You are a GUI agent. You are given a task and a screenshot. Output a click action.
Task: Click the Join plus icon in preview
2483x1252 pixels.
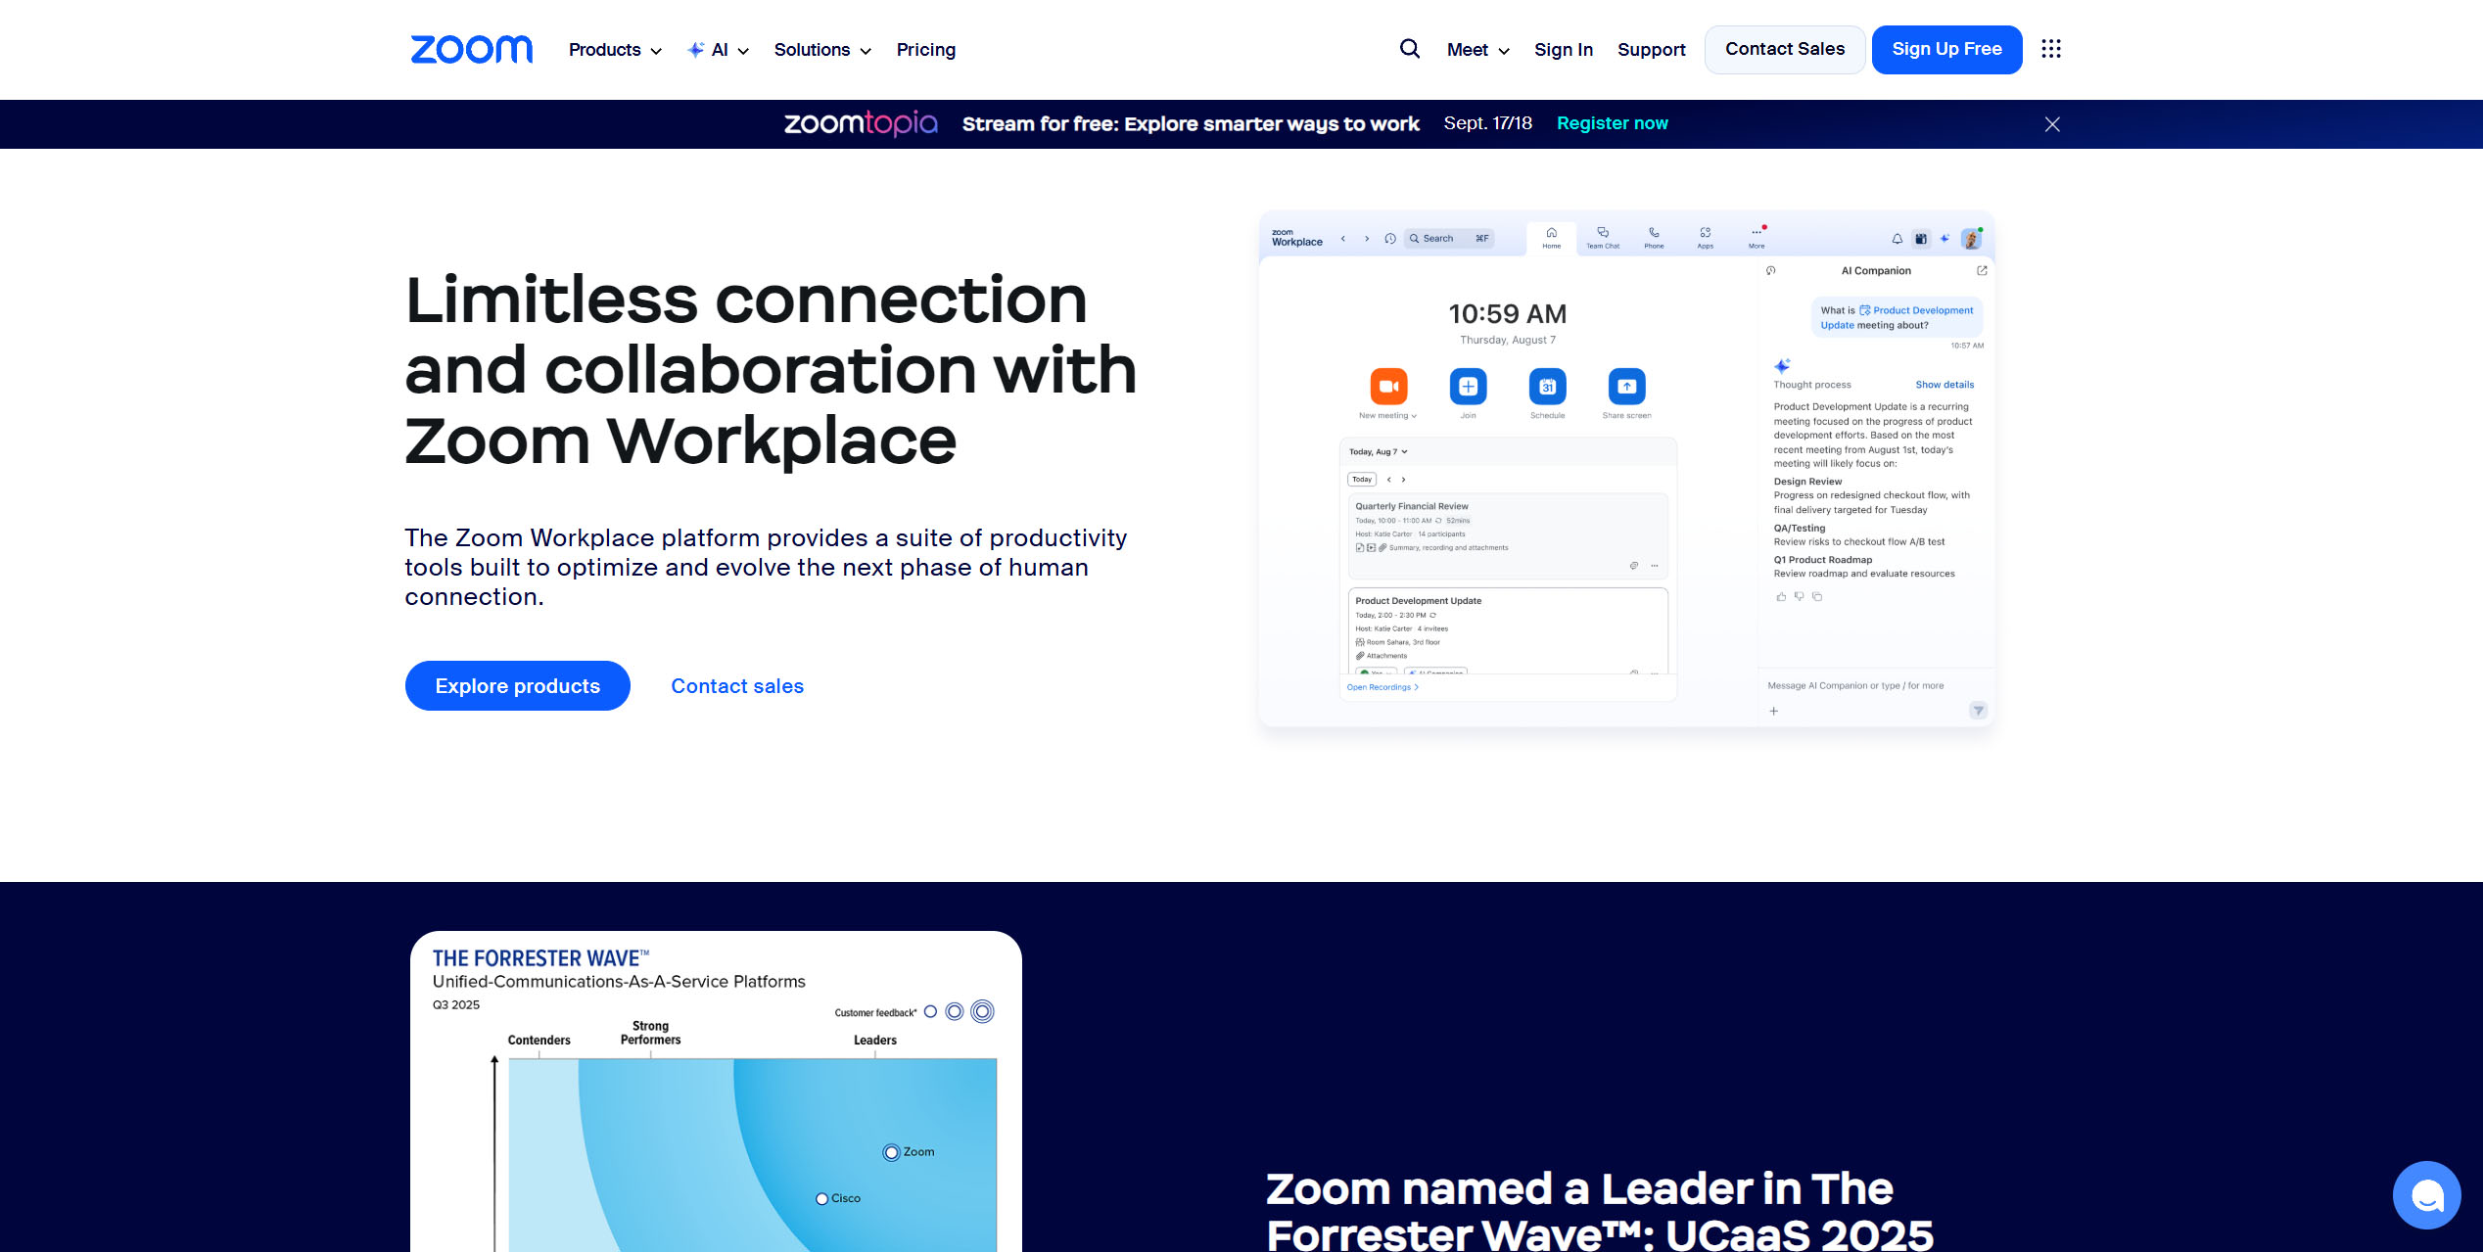[x=1468, y=387]
